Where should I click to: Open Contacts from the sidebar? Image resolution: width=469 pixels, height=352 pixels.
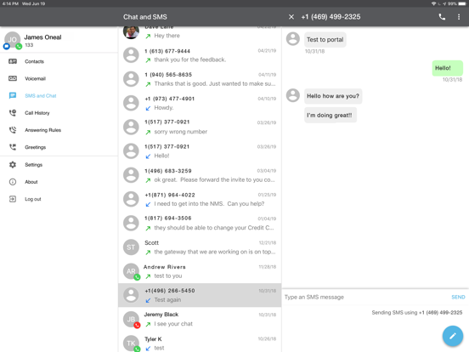59,61
